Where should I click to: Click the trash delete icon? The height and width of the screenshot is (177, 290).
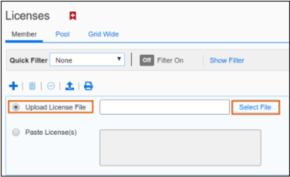[32, 86]
